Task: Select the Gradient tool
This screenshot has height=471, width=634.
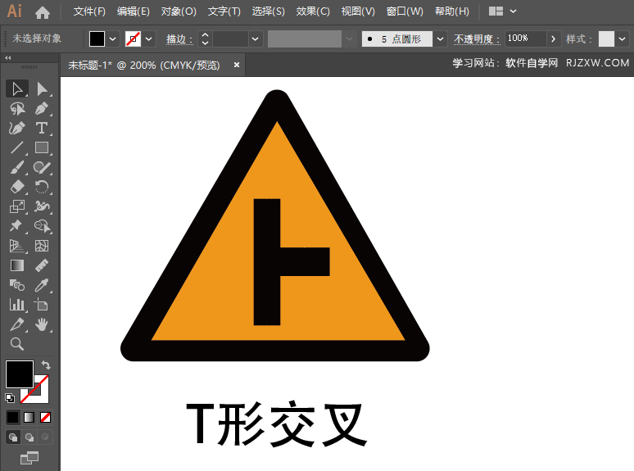Action: pyautogui.click(x=17, y=265)
